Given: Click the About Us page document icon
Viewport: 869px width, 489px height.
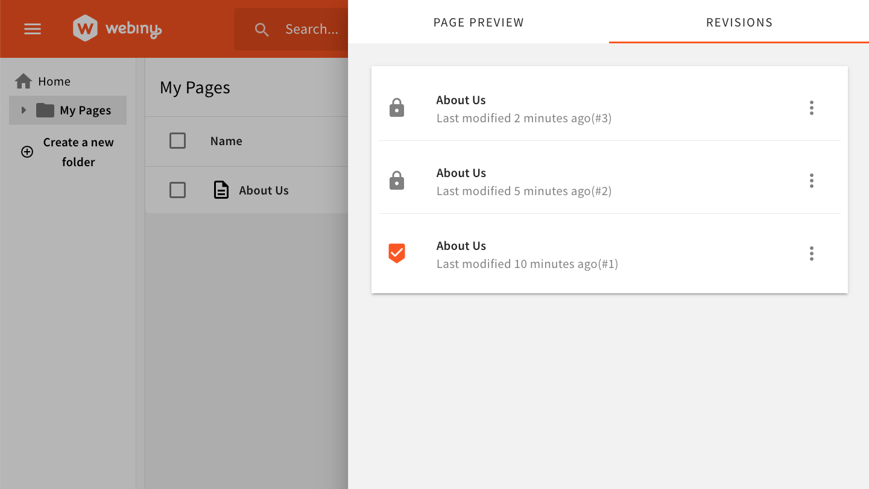Looking at the screenshot, I should (x=221, y=189).
